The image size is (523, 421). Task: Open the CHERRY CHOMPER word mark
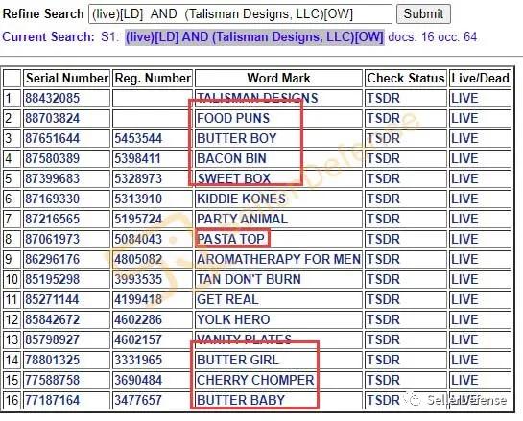click(255, 380)
